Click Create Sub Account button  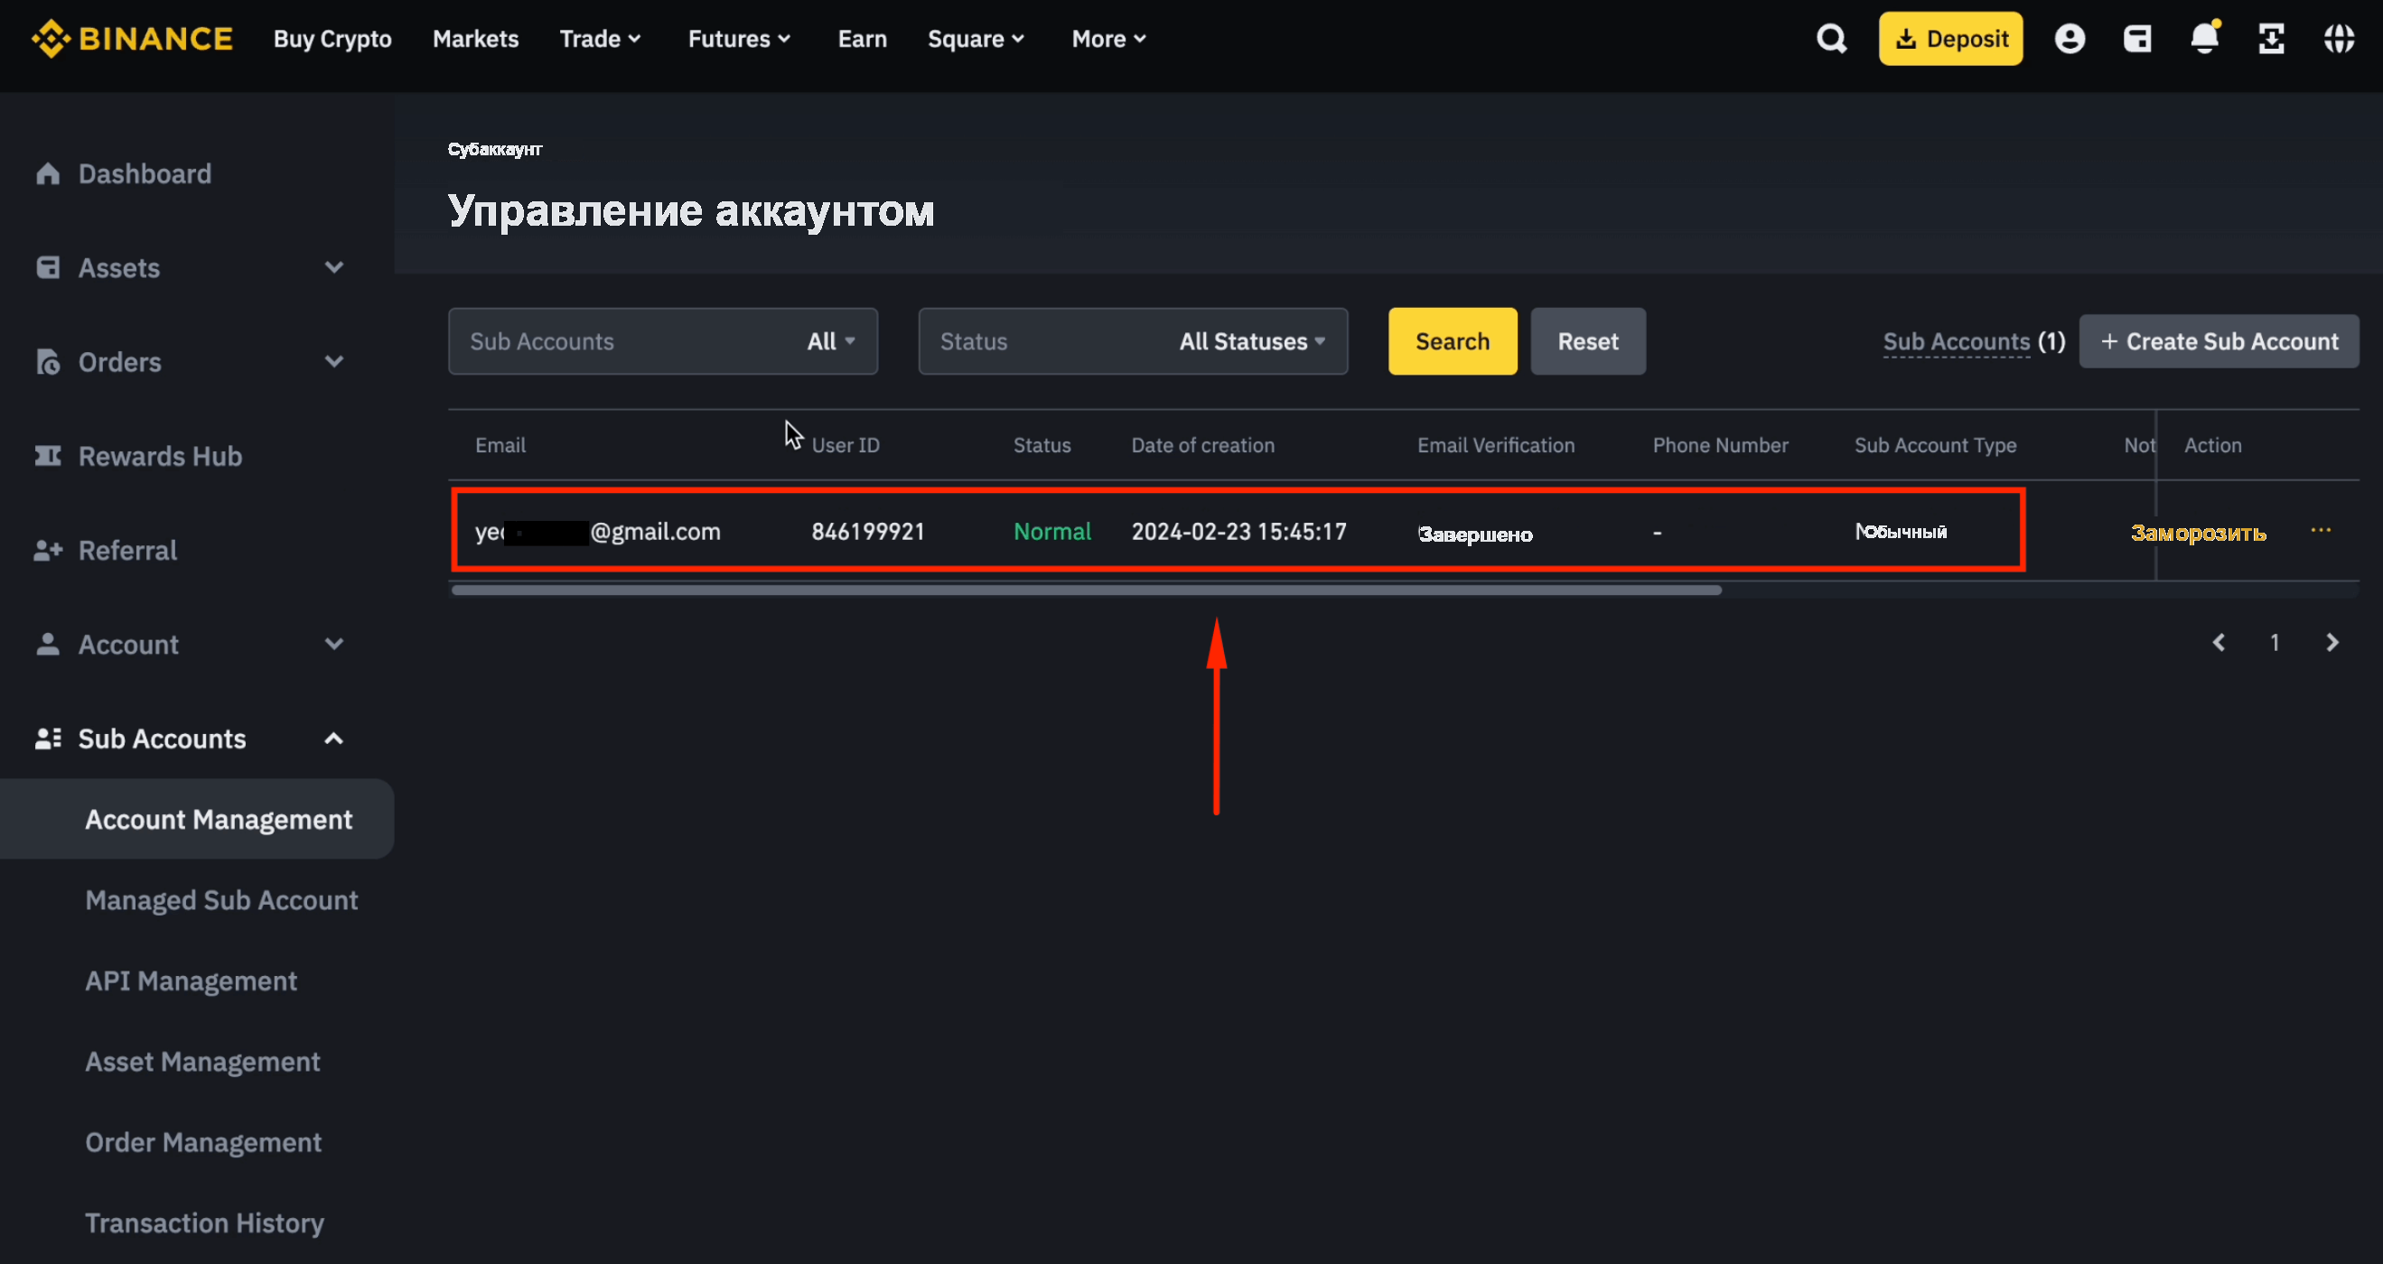[2219, 341]
